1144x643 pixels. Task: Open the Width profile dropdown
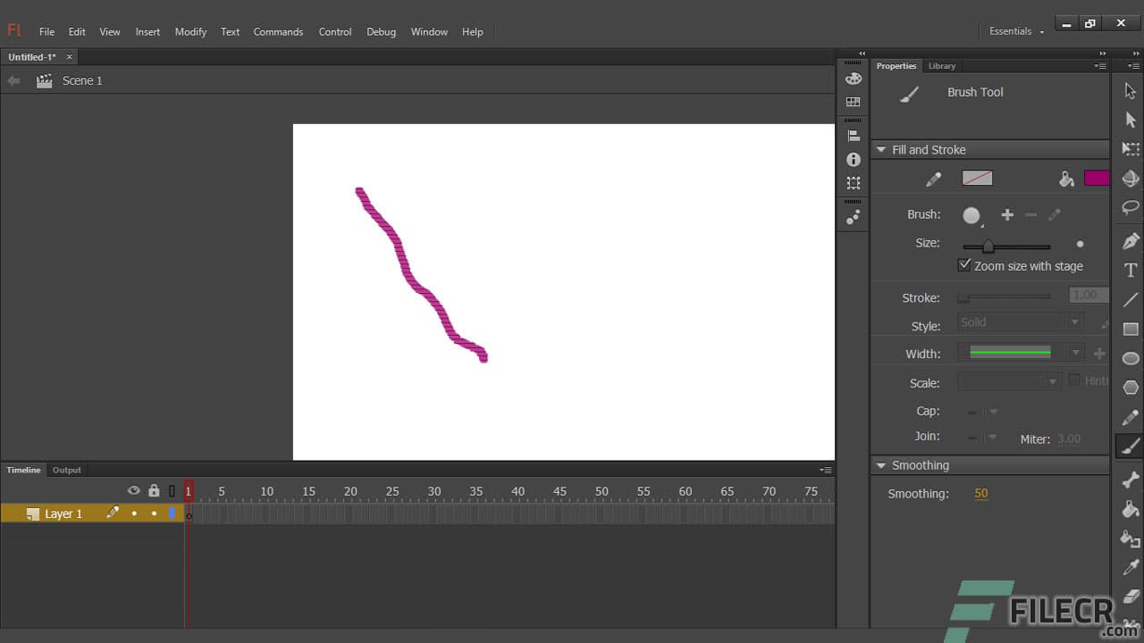click(1075, 353)
